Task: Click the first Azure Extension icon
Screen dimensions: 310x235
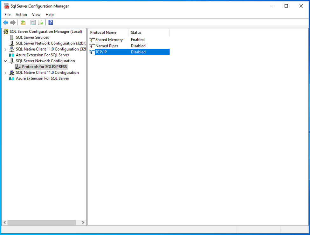Action: [12, 55]
